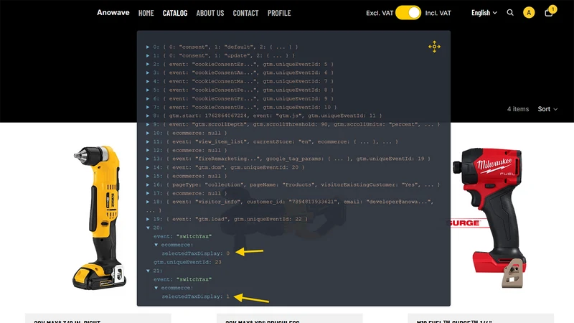Open the user account avatar 'A'
574x323 pixels.
[529, 13]
